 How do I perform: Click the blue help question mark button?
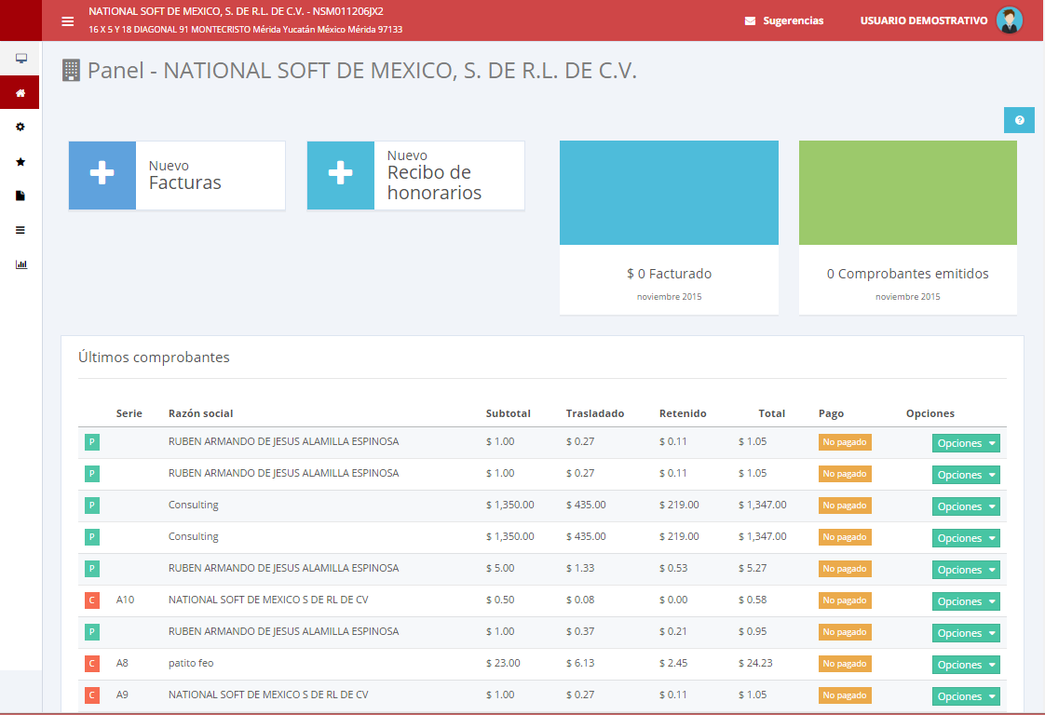[1019, 120]
